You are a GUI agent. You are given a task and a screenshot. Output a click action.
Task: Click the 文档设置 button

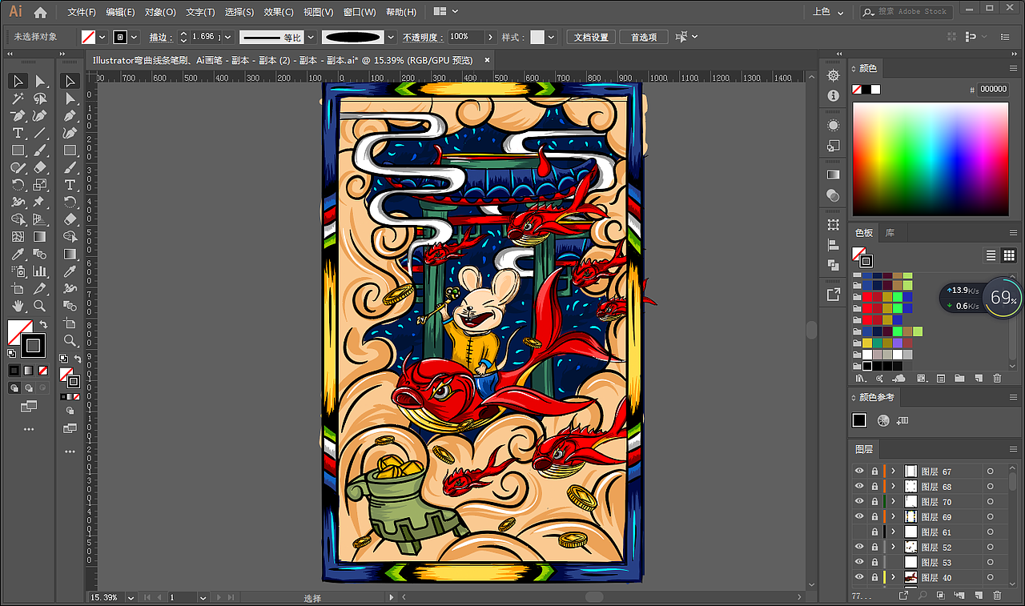click(591, 37)
